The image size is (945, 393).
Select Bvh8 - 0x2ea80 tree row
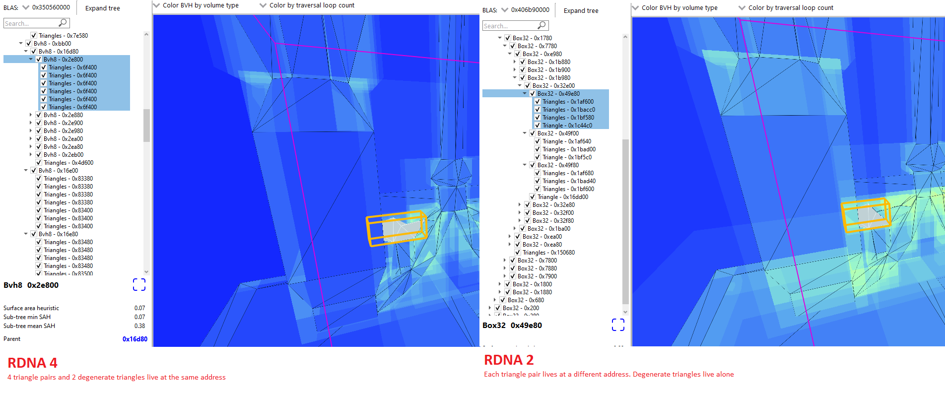[x=63, y=147]
